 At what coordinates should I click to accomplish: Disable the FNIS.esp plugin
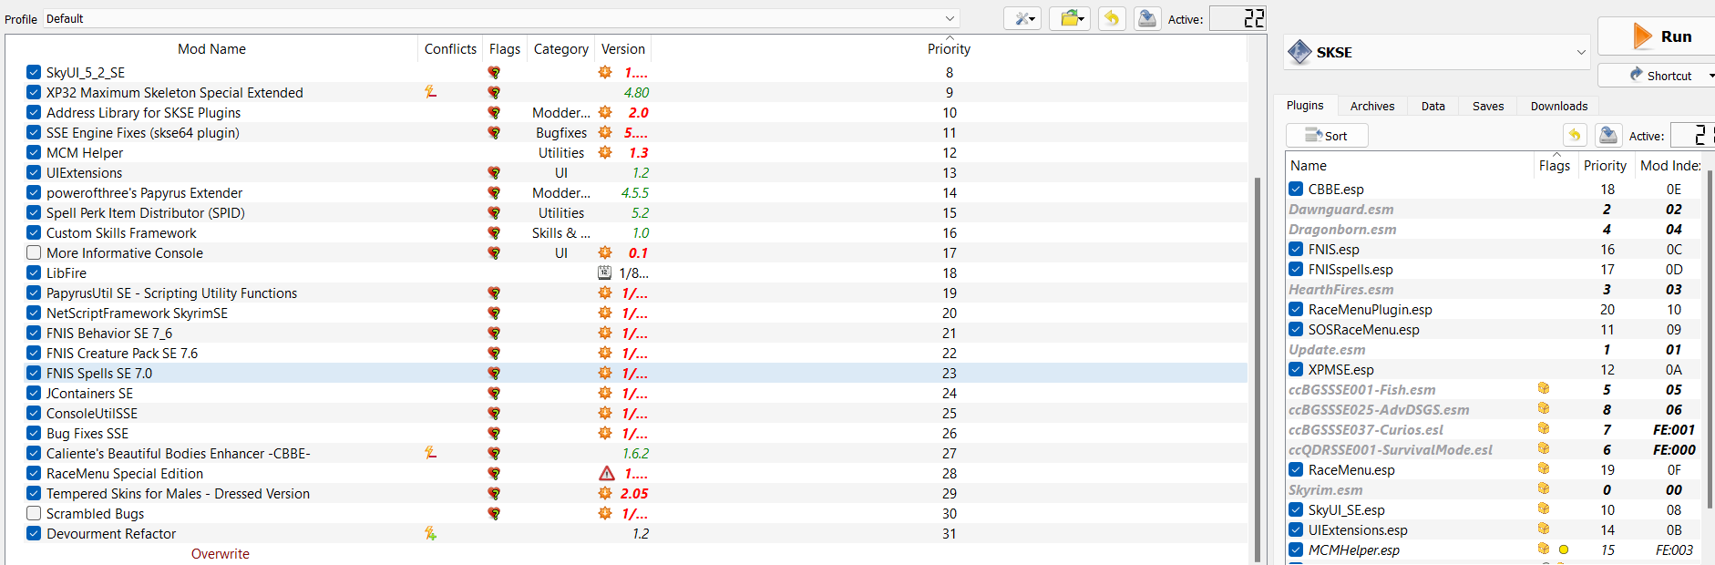[x=1296, y=249]
